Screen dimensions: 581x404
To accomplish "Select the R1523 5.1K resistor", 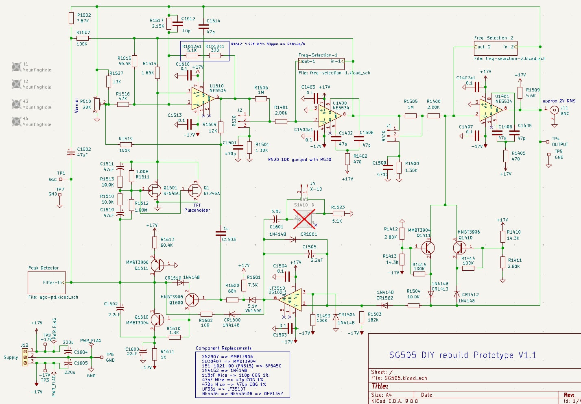I will click(338, 213).
